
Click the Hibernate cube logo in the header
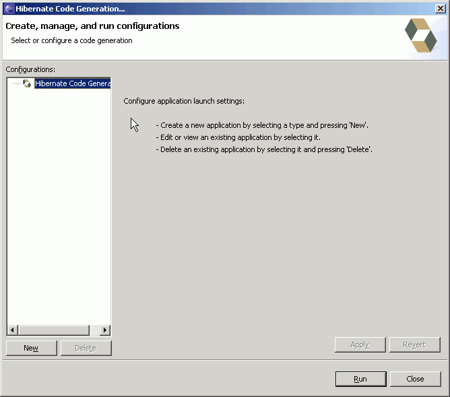pos(421,35)
